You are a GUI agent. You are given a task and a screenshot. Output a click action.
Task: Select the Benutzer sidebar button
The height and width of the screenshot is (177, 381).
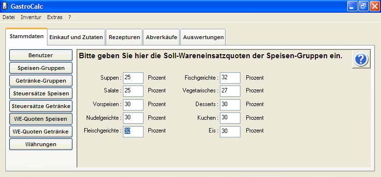(x=41, y=55)
